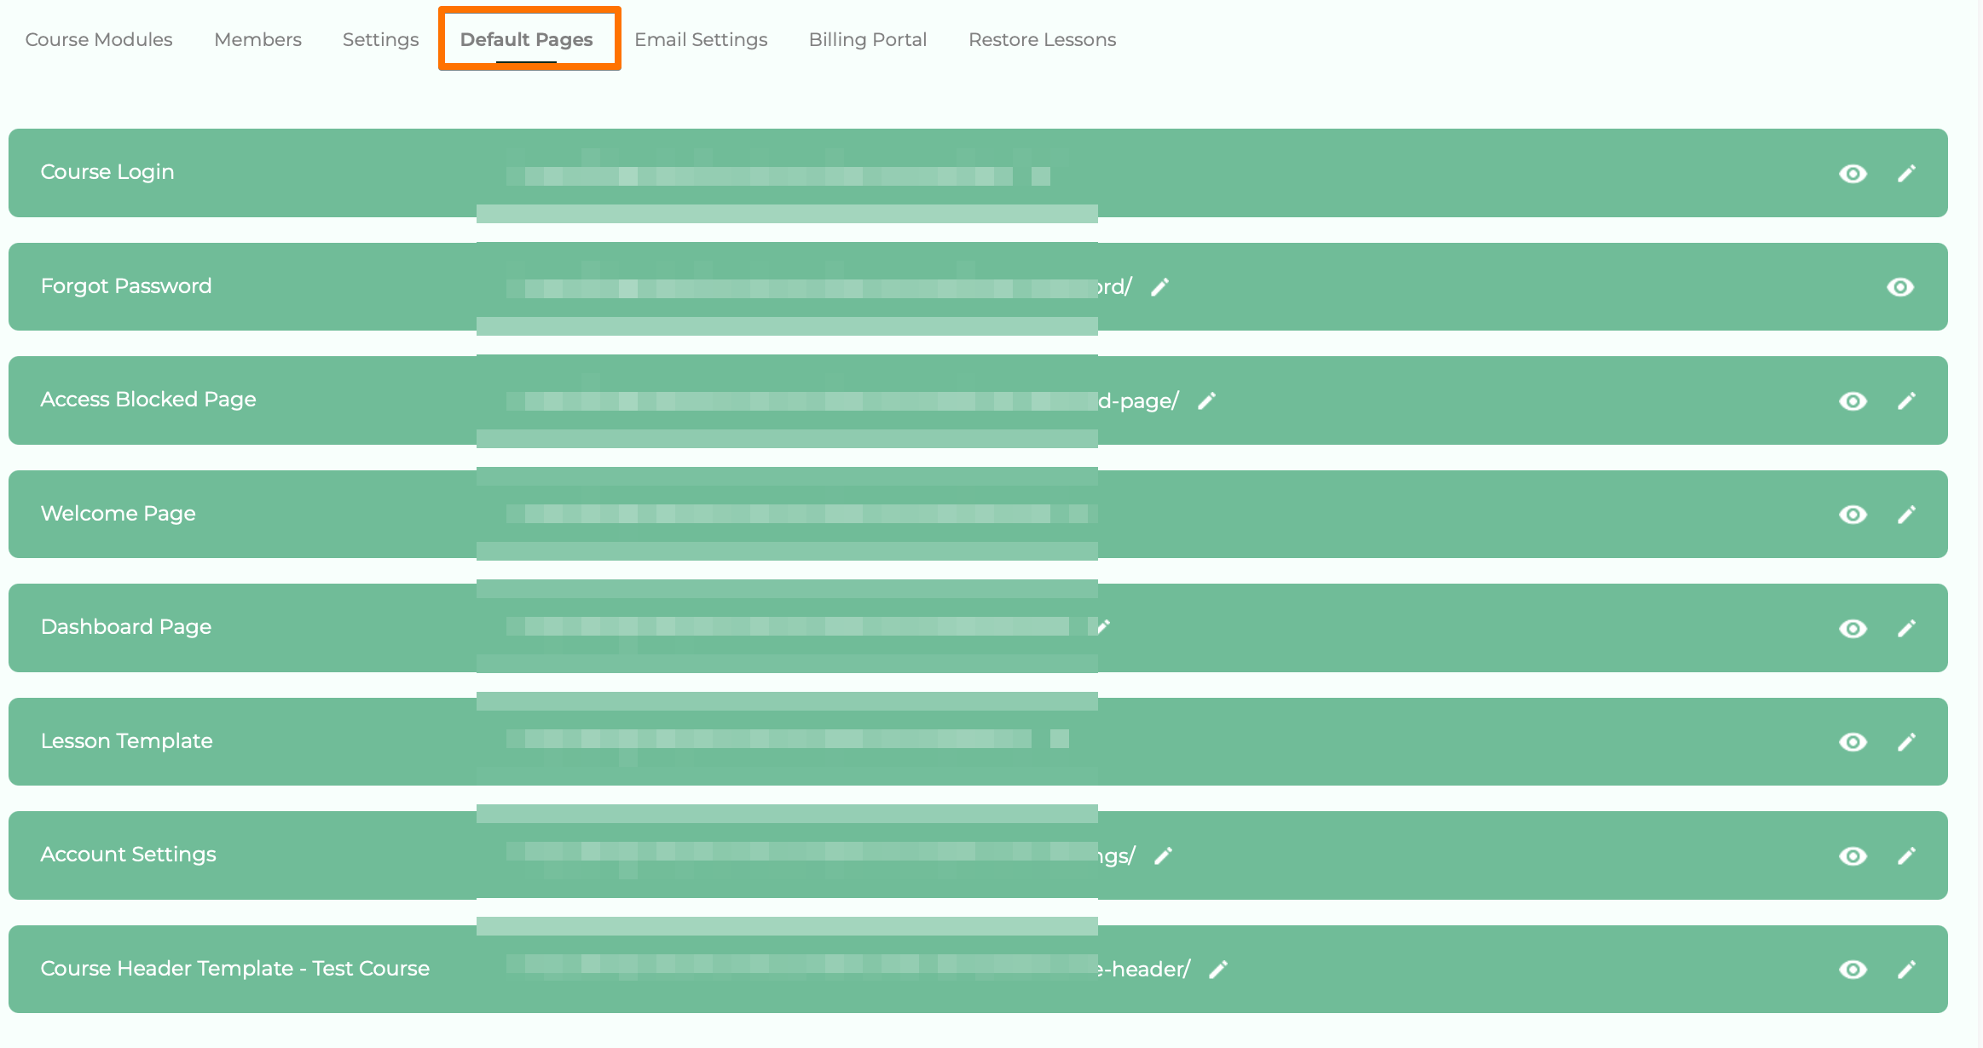Screen dimensions: 1983x1048
Task: Click pencil next to the d-page/ URL
Action: 1206,401
